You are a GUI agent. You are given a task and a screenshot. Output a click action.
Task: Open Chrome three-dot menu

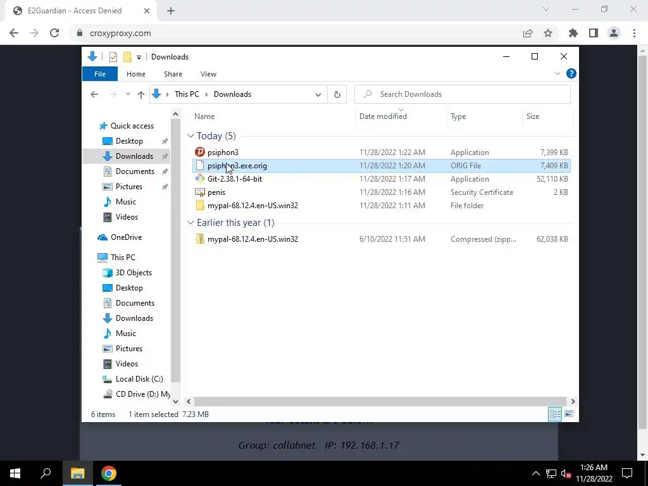tap(634, 33)
